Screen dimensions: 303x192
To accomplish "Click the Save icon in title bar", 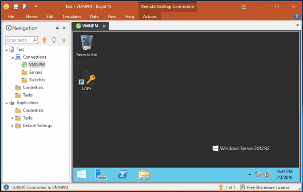I will click(16, 7).
